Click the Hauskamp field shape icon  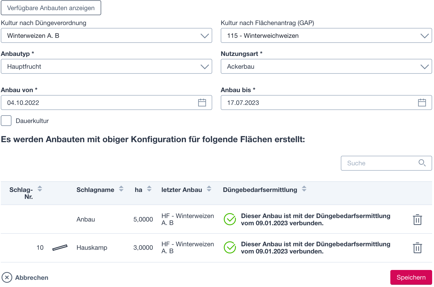click(60, 248)
